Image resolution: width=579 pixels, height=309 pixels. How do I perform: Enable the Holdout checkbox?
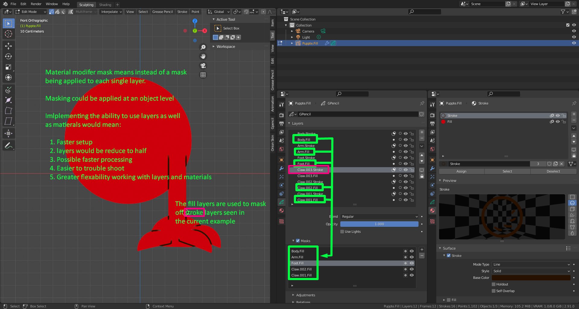494,284
